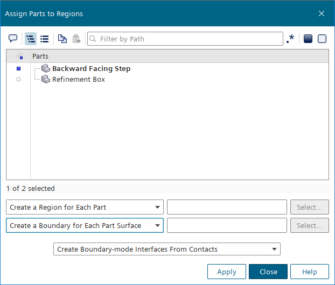Click the Backward Facing Step part icon

[46, 69]
